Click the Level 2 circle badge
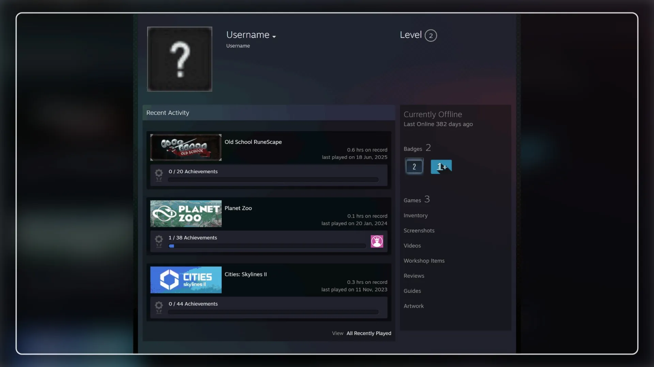This screenshot has width=654, height=367. click(x=431, y=35)
